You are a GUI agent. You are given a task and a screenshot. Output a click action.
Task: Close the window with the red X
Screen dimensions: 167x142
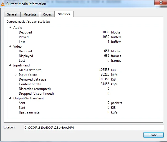[x=161, y=2]
